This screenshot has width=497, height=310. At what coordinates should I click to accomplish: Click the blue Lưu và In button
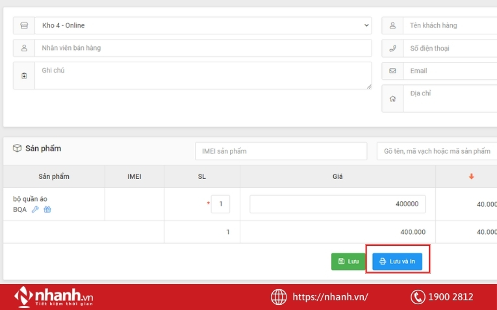click(397, 261)
